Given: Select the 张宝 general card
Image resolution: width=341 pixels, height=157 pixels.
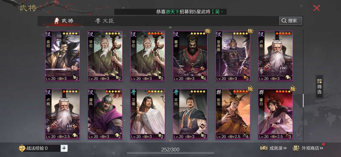Looking at the screenshot, I should [233, 114].
